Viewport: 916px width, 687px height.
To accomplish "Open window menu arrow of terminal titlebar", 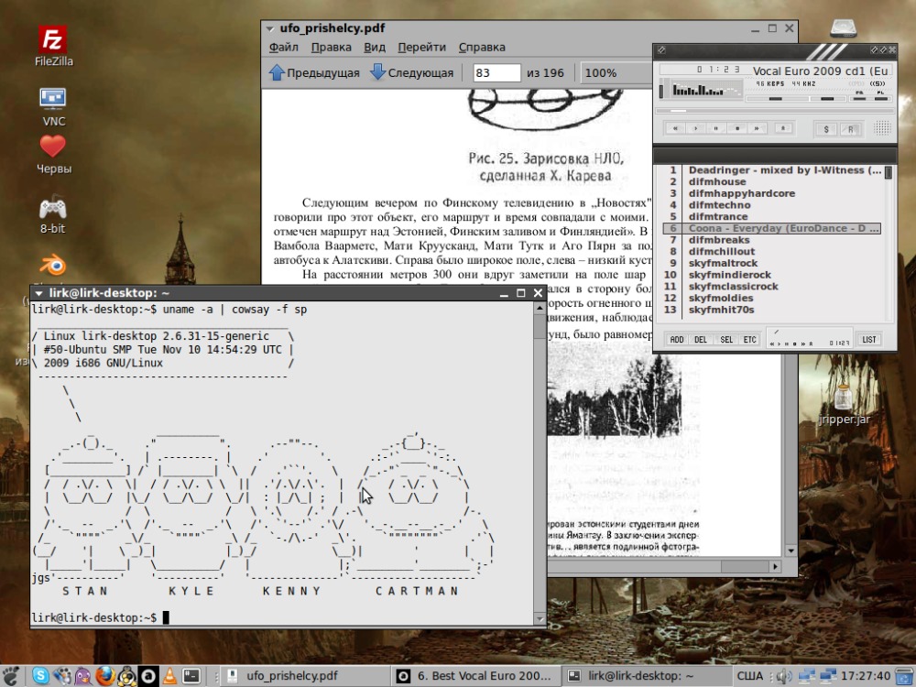I will click(38, 293).
